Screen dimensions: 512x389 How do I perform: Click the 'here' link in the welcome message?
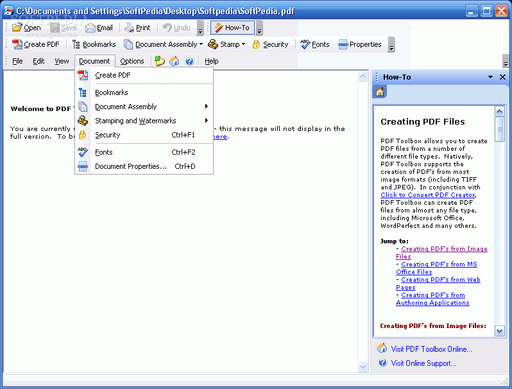point(220,137)
